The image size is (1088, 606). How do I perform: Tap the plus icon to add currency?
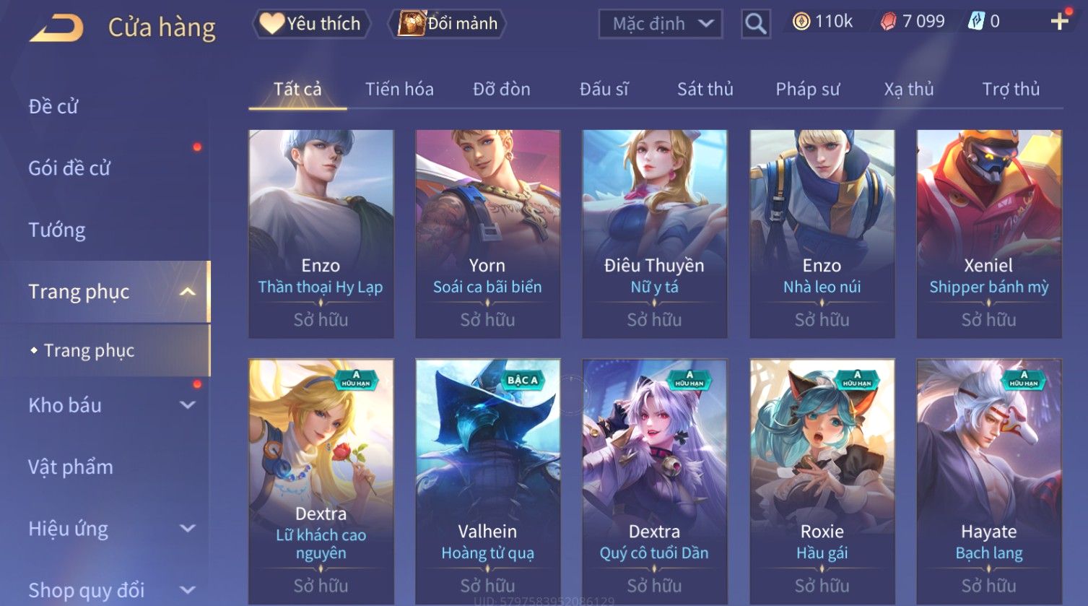(1059, 22)
